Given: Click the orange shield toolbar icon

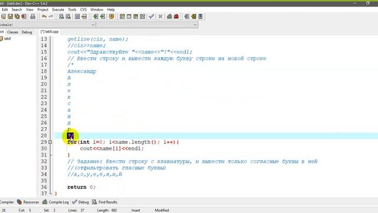Looking at the screenshot, I should [112, 17].
